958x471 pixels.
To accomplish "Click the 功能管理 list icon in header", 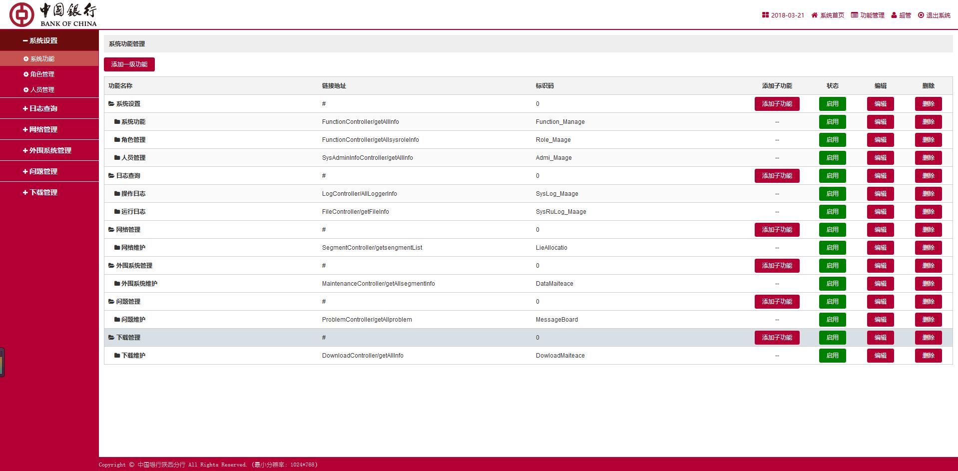I will [855, 15].
